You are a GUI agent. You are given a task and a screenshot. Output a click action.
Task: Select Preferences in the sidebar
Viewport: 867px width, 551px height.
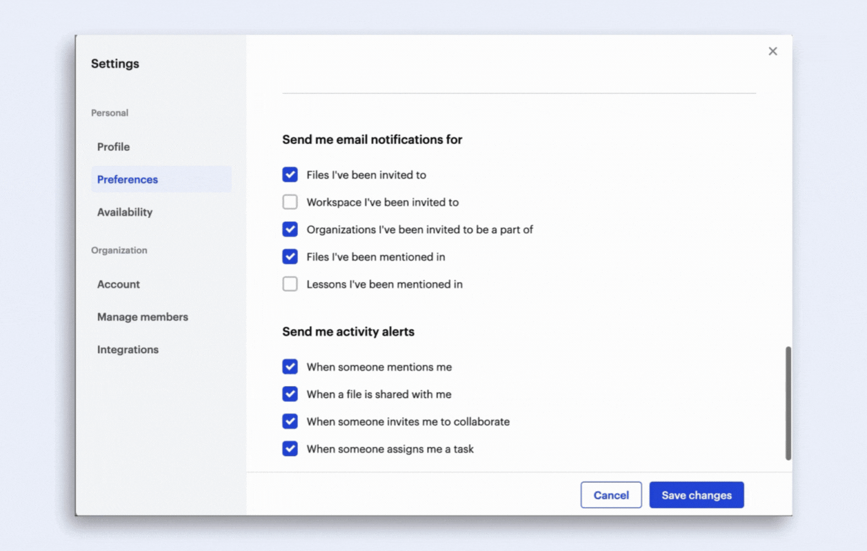[x=127, y=179]
